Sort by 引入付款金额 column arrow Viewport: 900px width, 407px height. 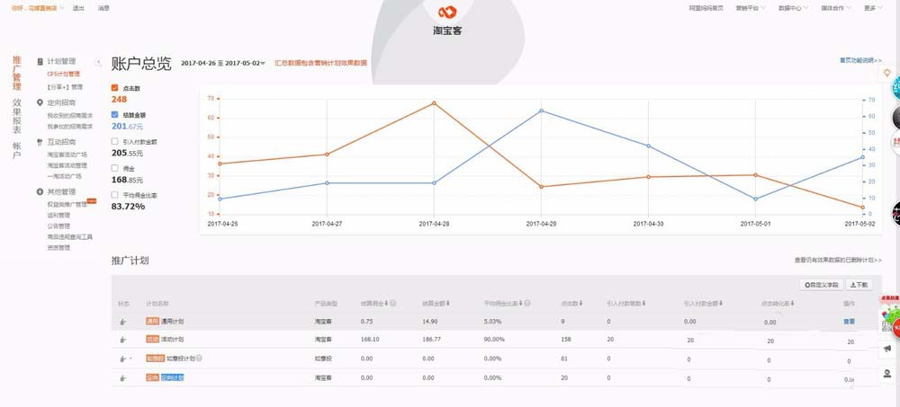(721, 304)
